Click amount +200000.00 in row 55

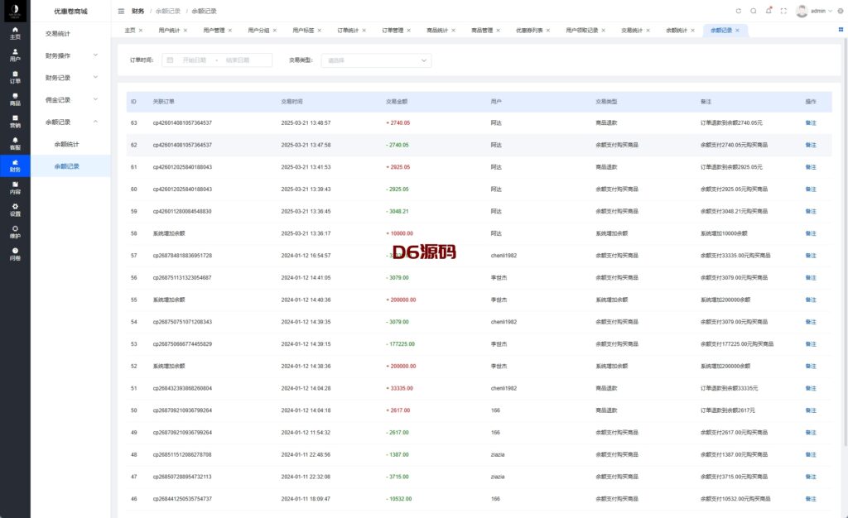click(401, 300)
